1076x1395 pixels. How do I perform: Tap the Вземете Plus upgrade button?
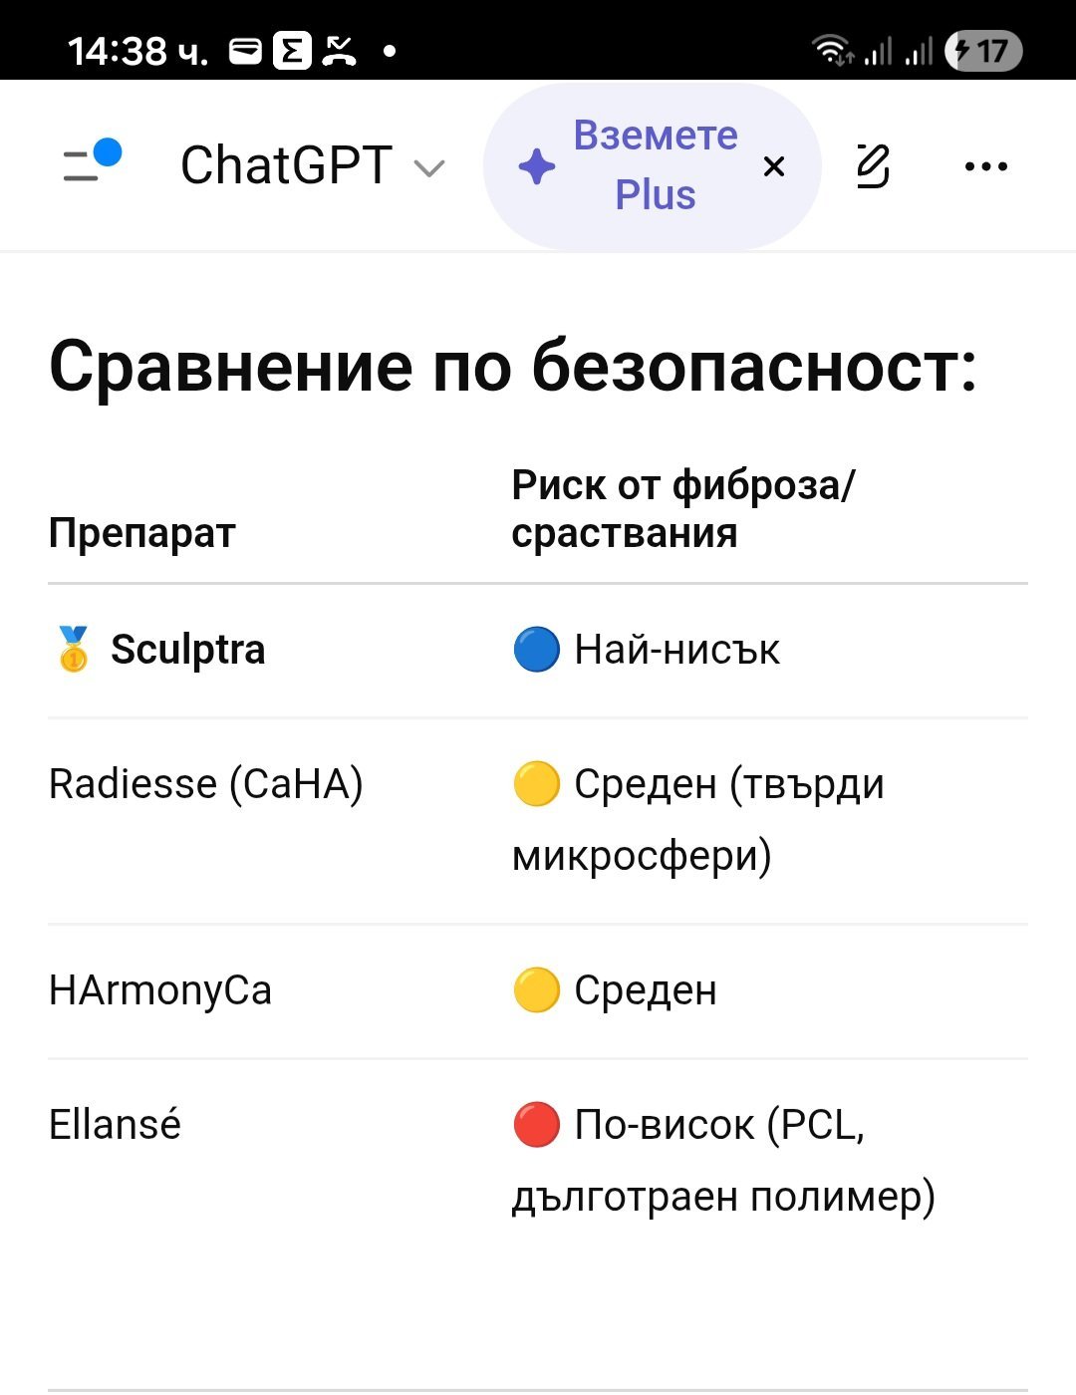tap(655, 165)
